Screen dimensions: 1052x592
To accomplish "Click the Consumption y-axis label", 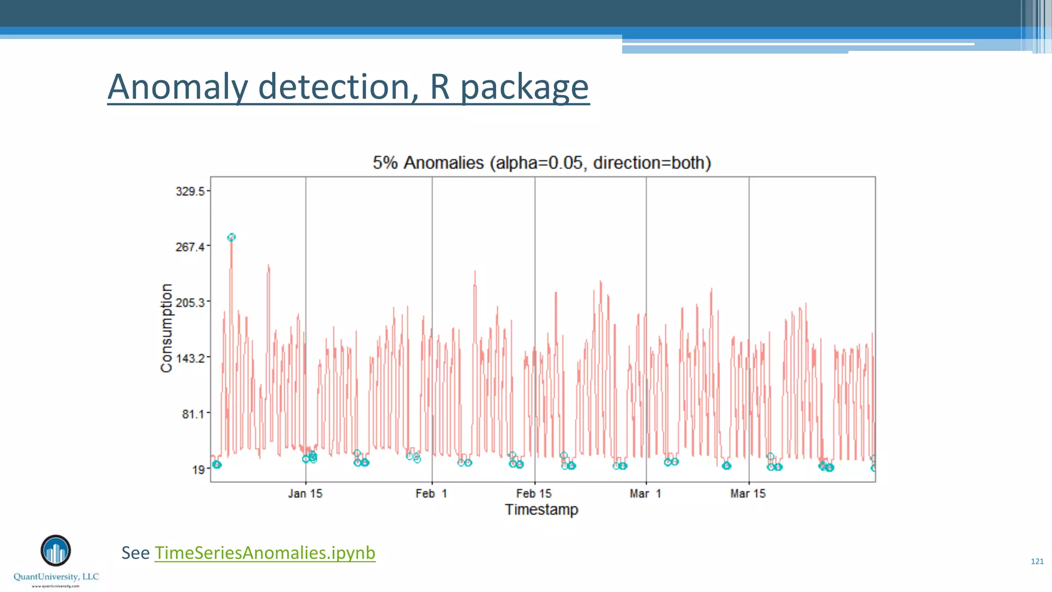I will click(x=166, y=328).
